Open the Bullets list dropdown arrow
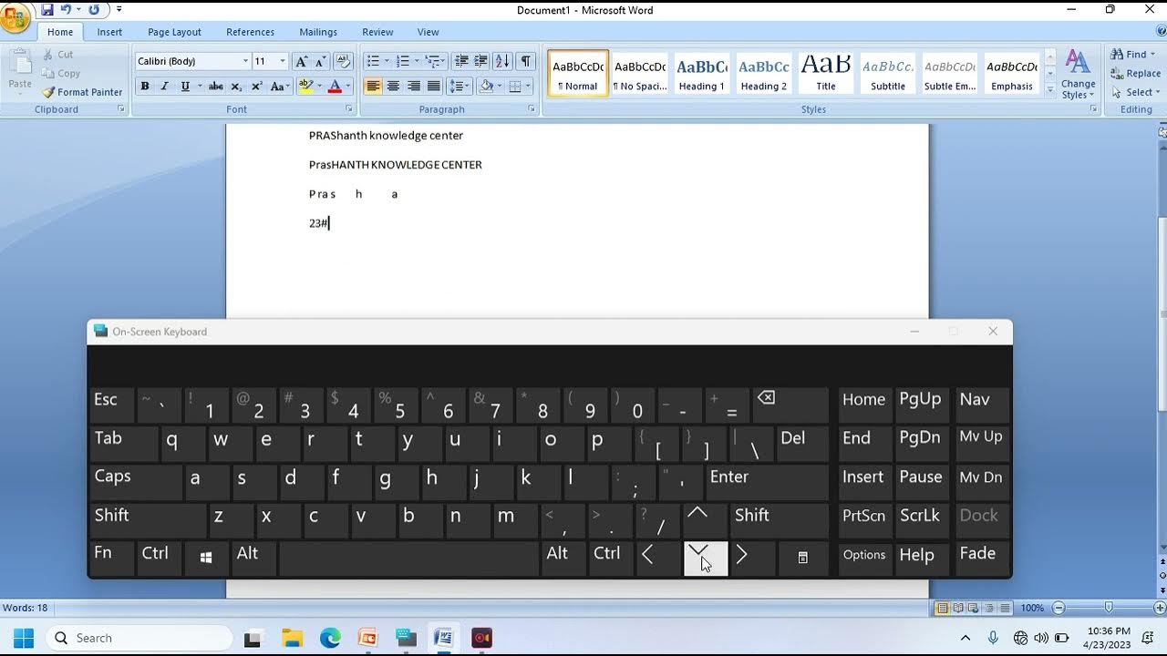Image resolution: width=1167 pixels, height=656 pixels. coord(387,61)
